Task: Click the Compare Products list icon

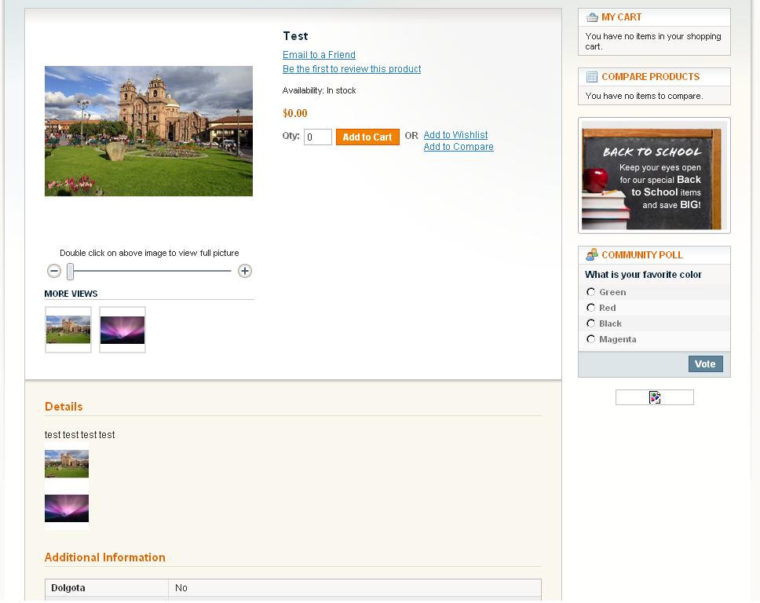Action: [x=592, y=77]
